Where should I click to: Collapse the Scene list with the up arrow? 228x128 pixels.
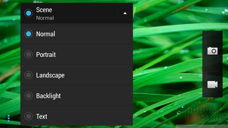coord(125,13)
